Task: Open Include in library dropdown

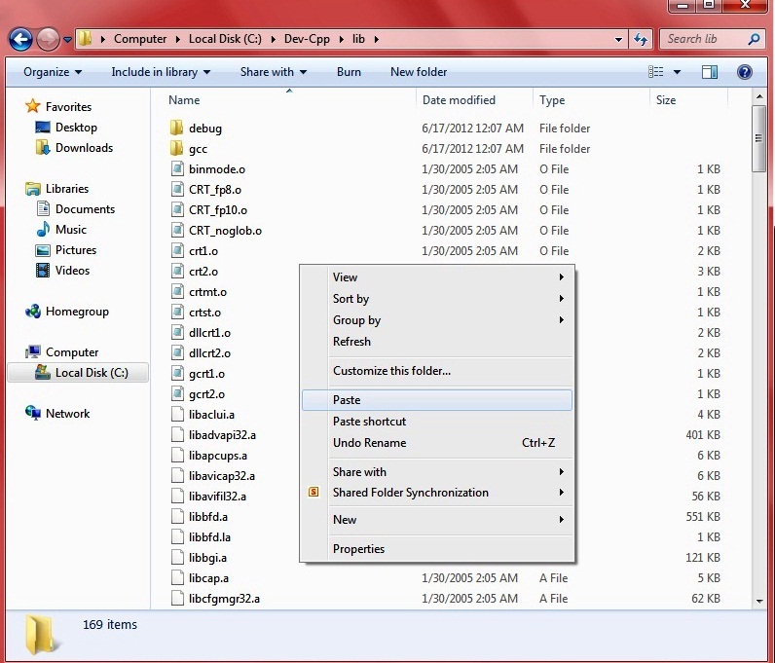Action: pyautogui.click(x=161, y=72)
